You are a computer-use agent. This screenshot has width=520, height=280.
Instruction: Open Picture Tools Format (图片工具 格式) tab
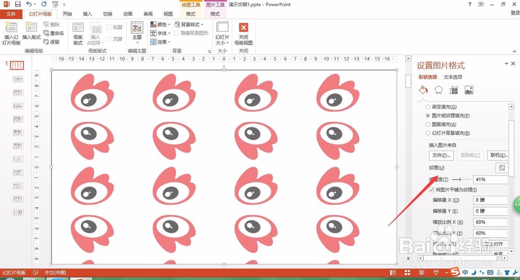pyautogui.click(x=215, y=14)
